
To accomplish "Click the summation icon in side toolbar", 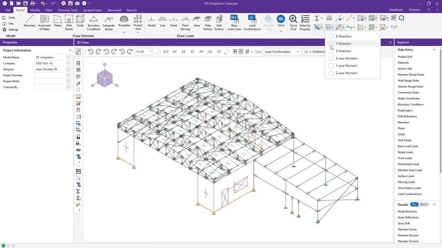I will (x=78, y=191).
